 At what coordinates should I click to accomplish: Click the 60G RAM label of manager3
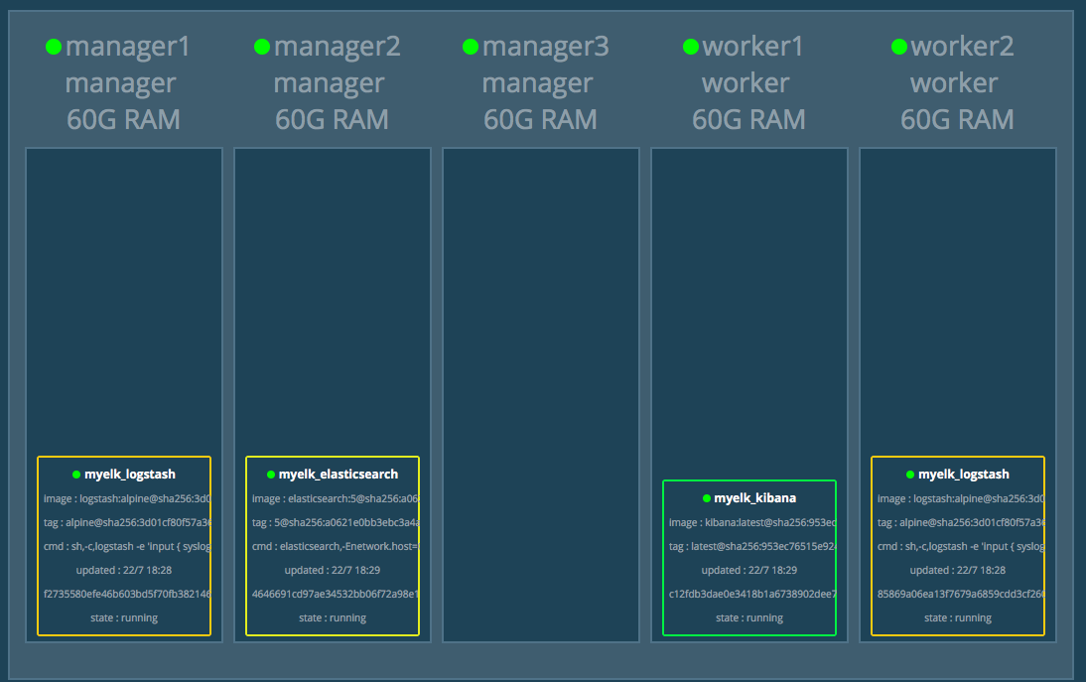540,120
